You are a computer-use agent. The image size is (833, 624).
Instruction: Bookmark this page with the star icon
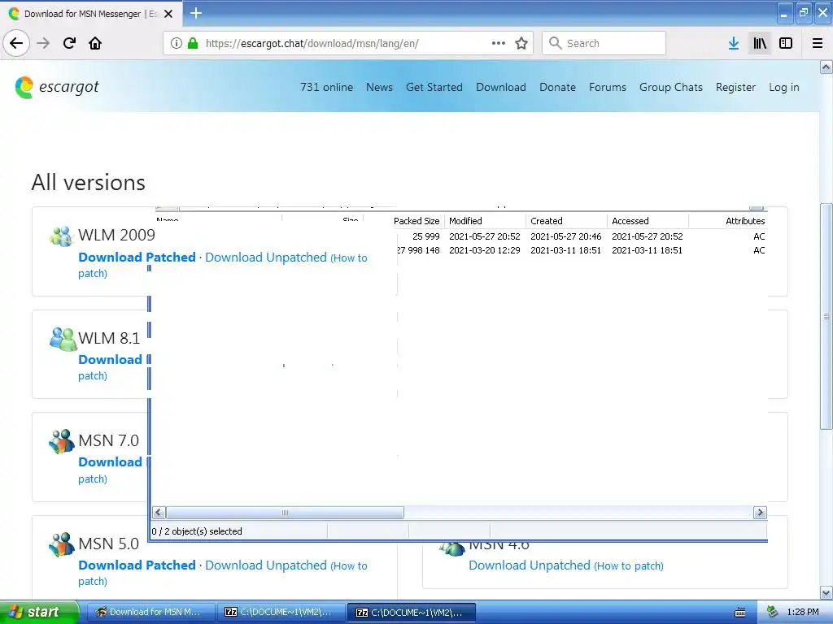(521, 44)
